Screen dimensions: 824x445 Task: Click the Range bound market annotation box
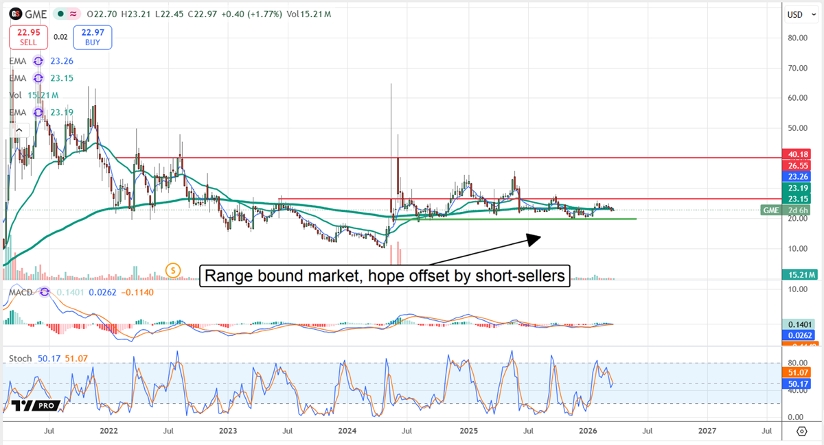click(385, 276)
